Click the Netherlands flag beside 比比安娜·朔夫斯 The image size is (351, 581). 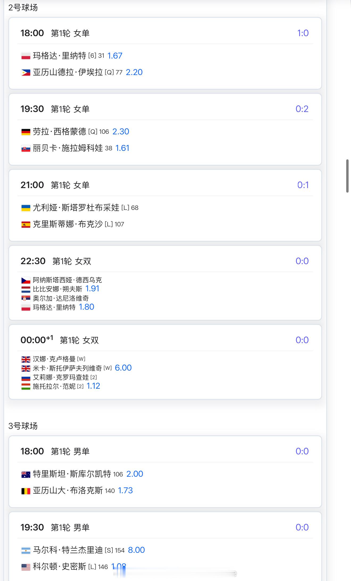click(x=26, y=289)
